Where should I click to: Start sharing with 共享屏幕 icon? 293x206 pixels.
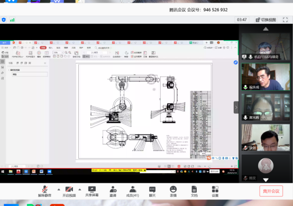tap(91, 189)
